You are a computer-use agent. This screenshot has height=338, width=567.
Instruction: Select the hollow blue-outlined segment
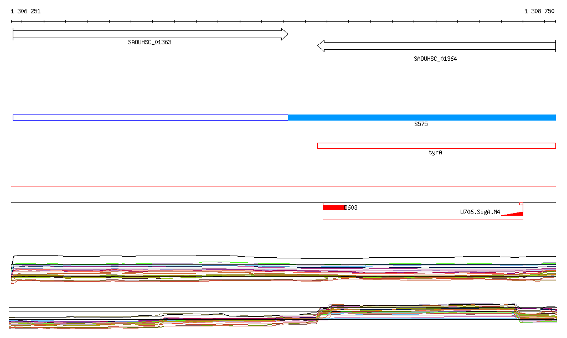(151, 117)
